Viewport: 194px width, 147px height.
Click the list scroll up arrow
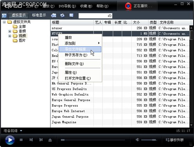click(191, 28)
